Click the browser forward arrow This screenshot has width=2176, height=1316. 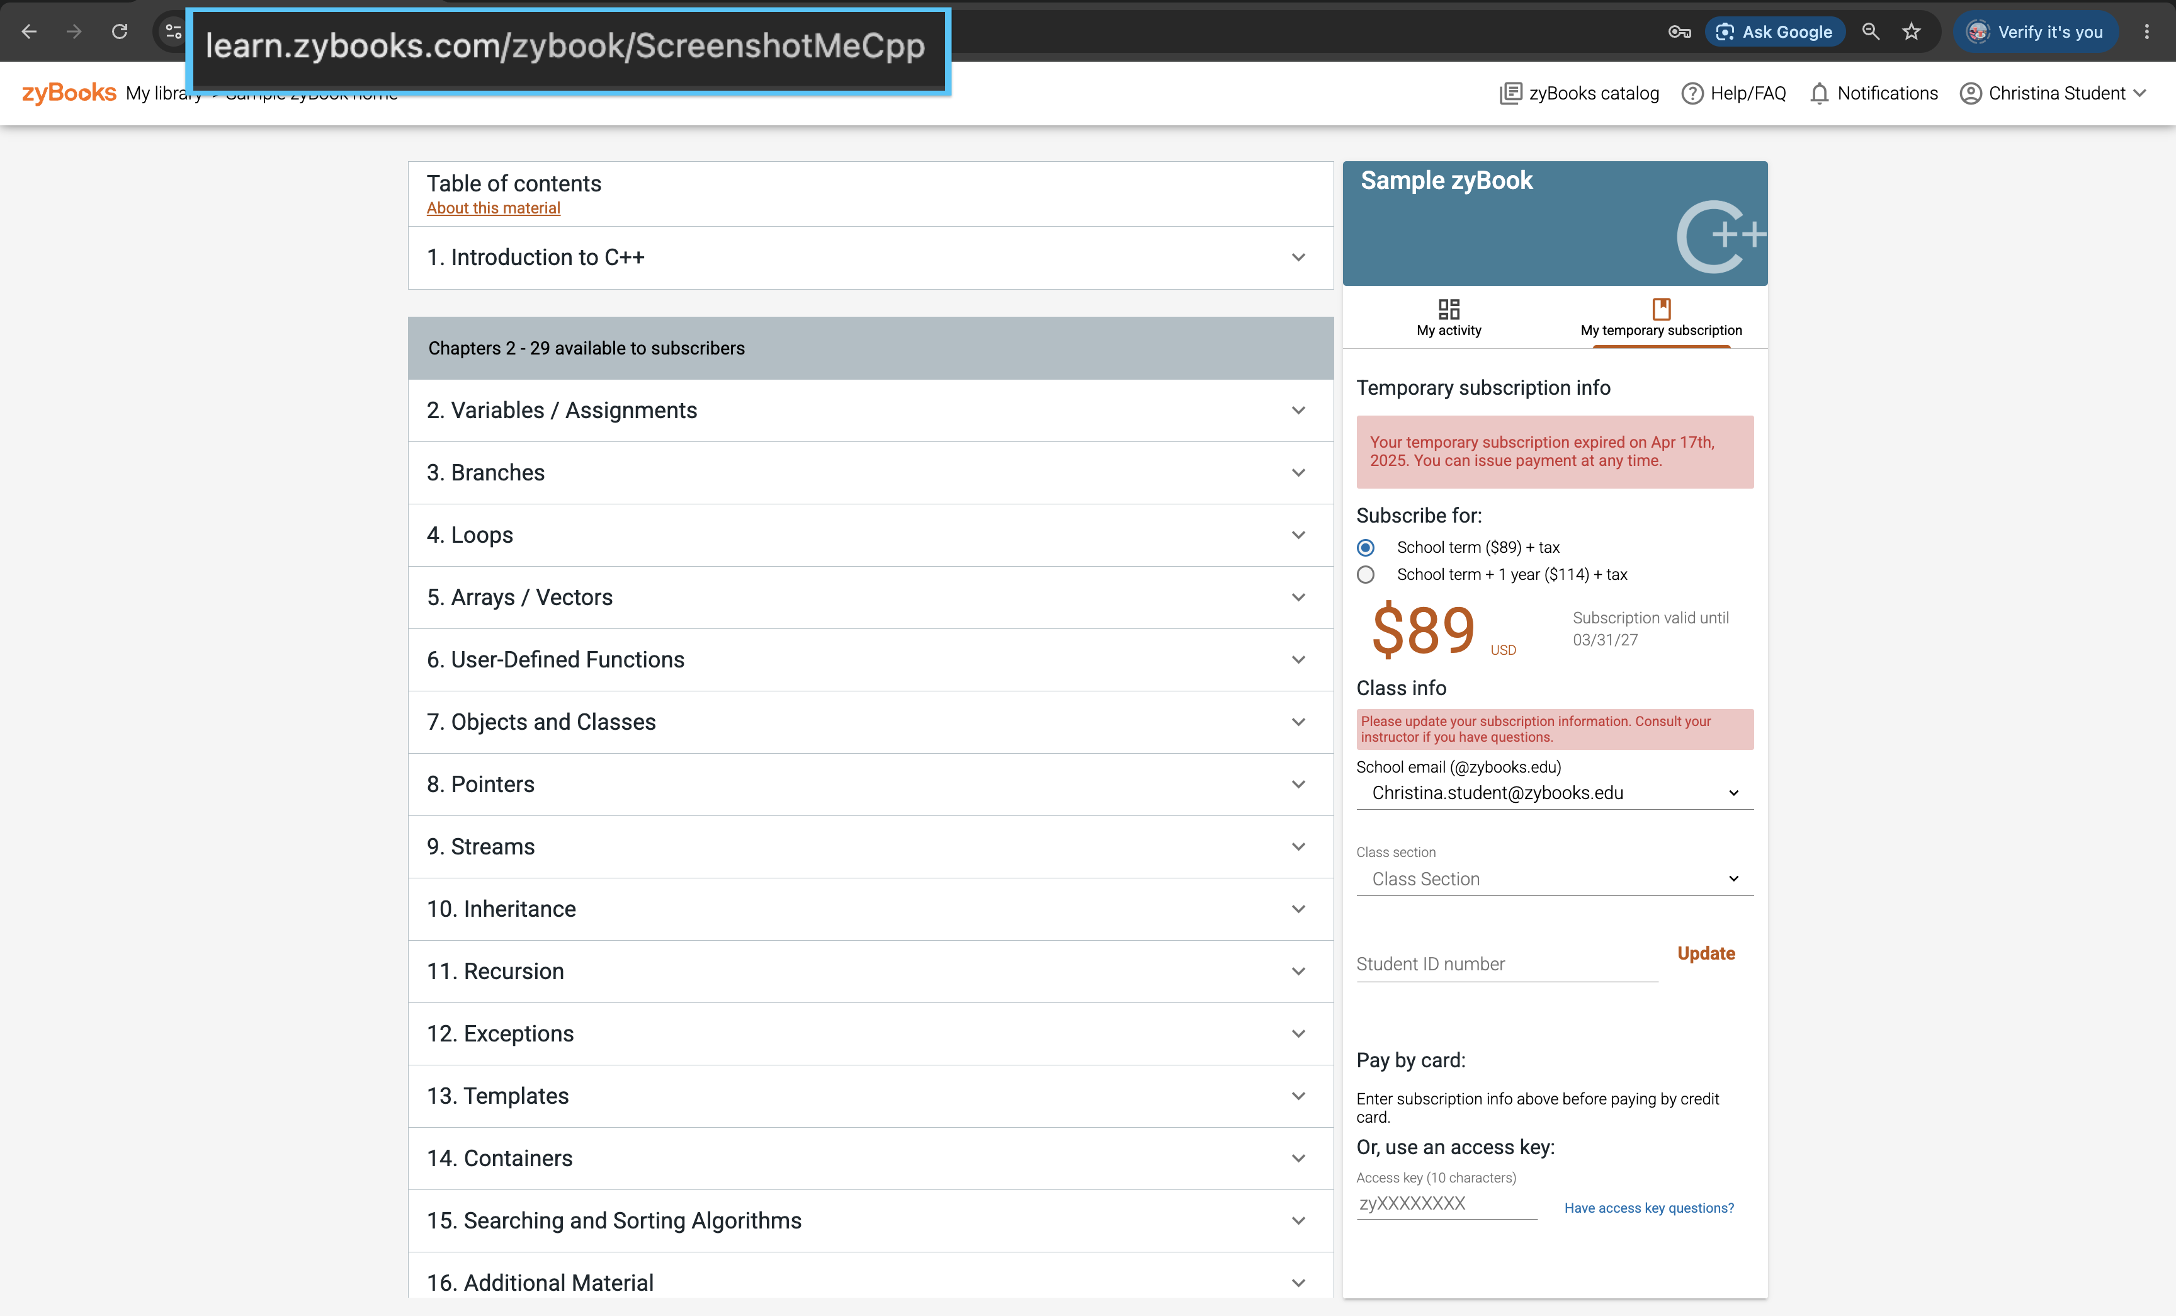(x=74, y=31)
